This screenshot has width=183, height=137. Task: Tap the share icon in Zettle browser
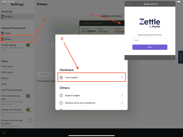[172, 58]
